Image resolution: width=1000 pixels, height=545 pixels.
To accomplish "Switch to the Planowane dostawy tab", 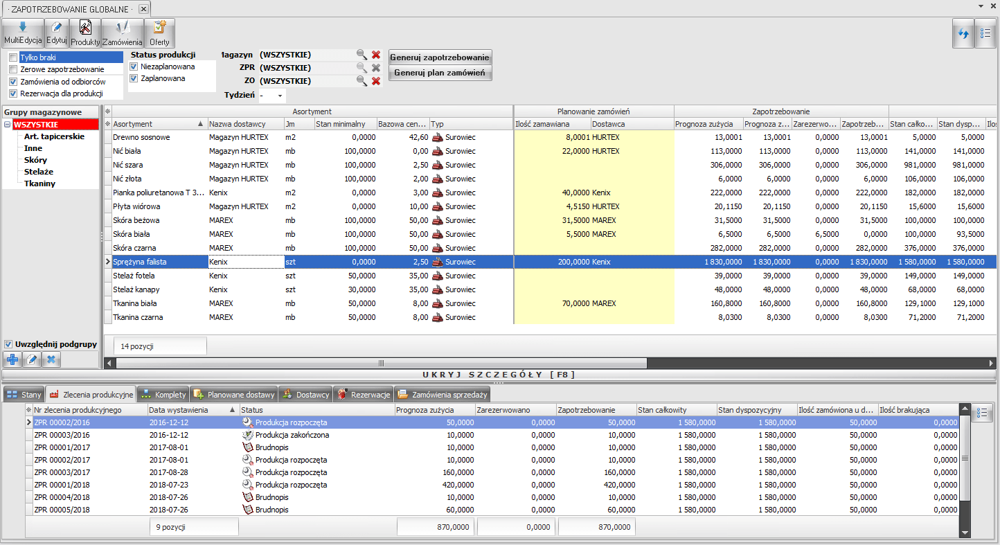I will (x=235, y=395).
